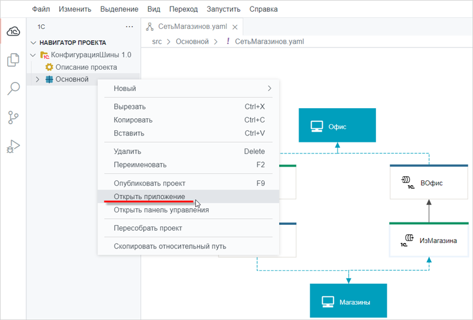Click the queue icon in ВОфис block
Screen dimensions: 473x320
407,183
